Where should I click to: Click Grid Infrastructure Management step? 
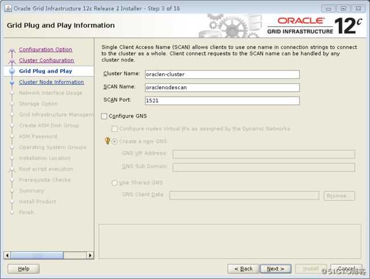click(x=56, y=115)
